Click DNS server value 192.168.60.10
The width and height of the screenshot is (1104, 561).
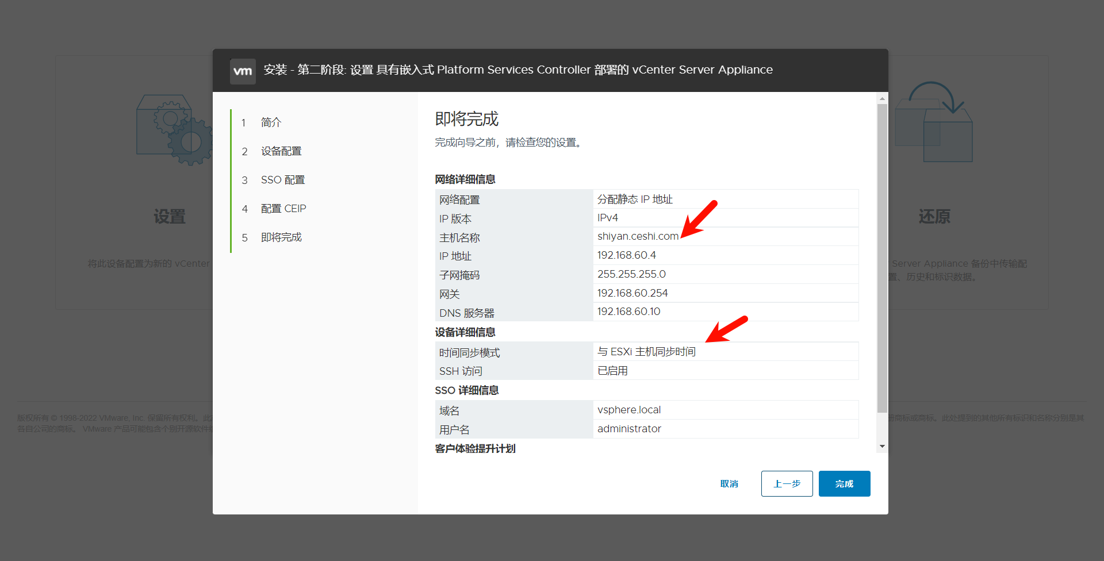click(629, 312)
